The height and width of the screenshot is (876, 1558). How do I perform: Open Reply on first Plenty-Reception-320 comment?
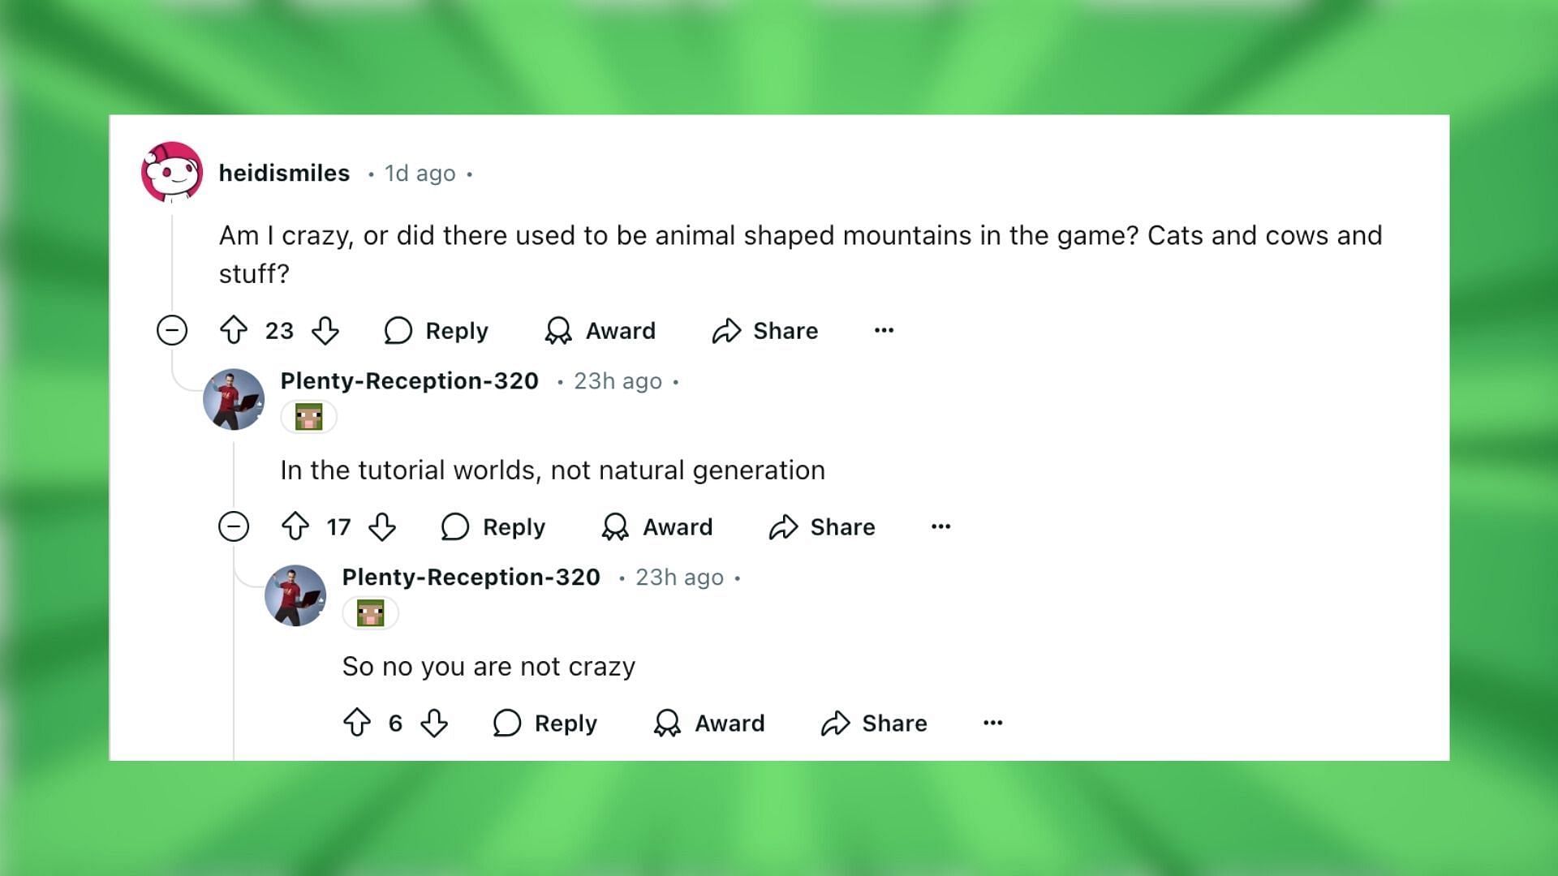click(x=494, y=526)
